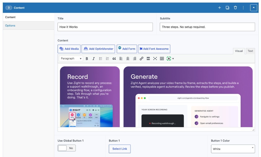The image size is (261, 157).
Task: Insert or edit a link
Action: pyautogui.click(x=141, y=58)
